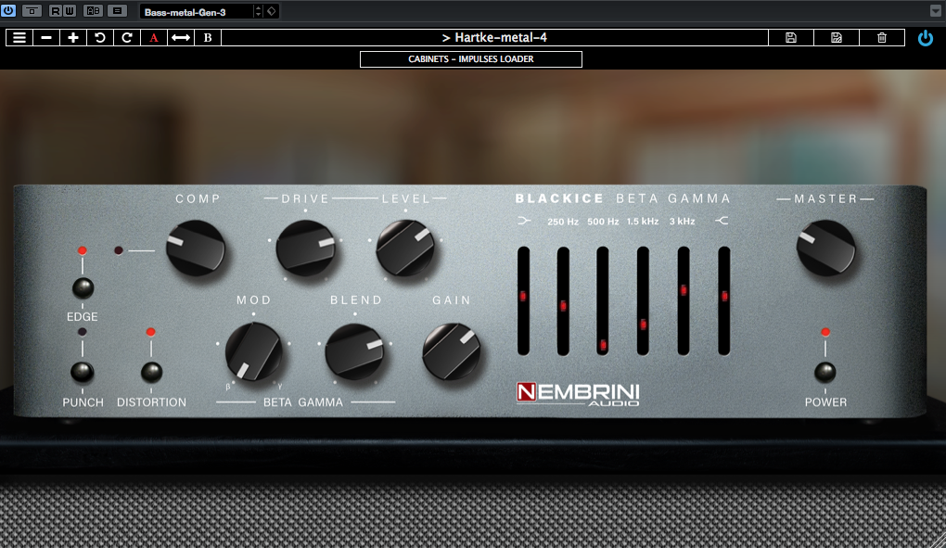Click the 1.5 kHz EQ slider
The image size is (946, 548).
[x=643, y=300]
